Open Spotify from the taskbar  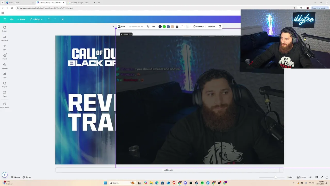(202, 183)
